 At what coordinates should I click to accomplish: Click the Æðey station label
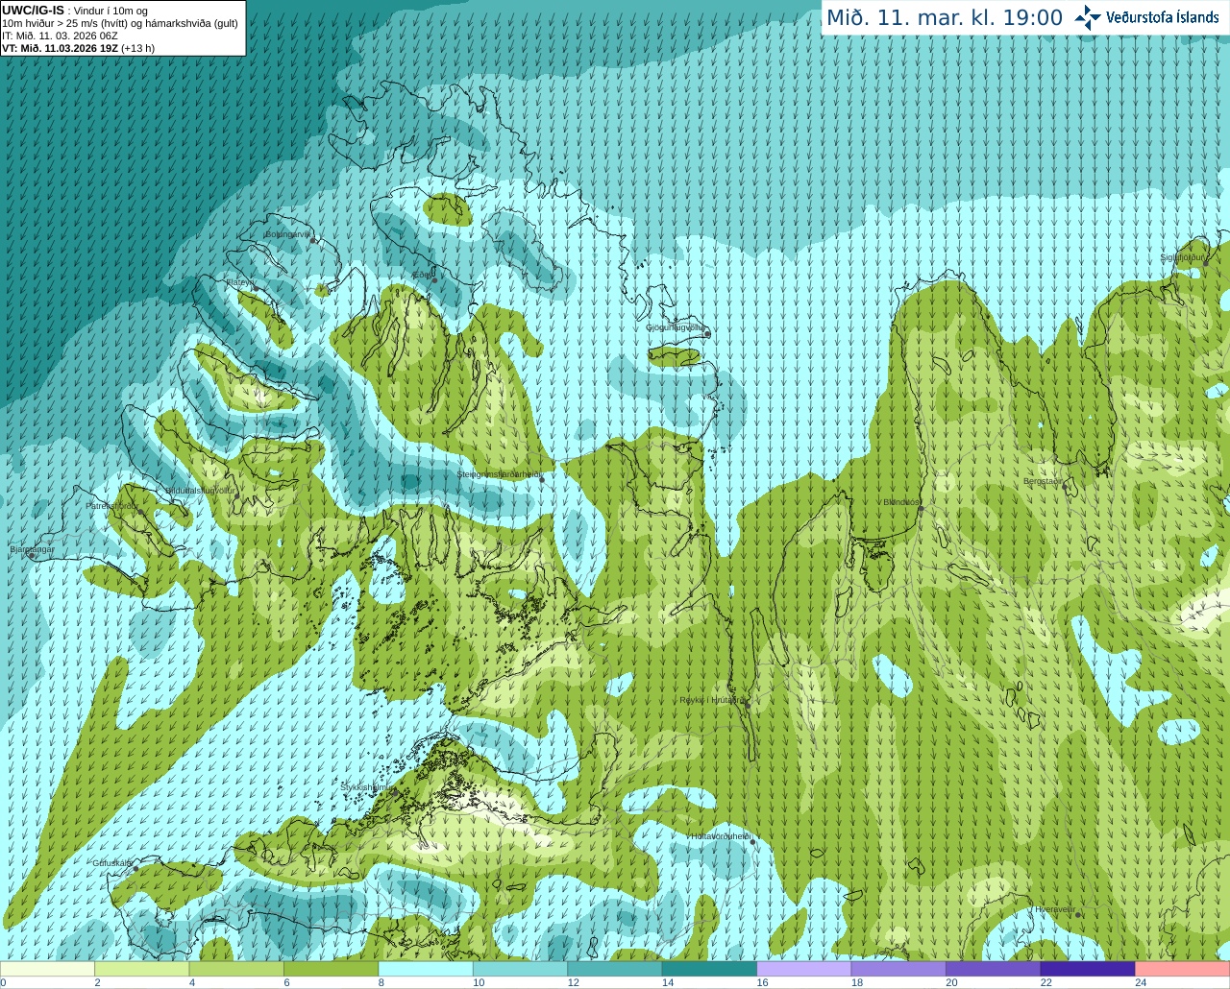(423, 275)
